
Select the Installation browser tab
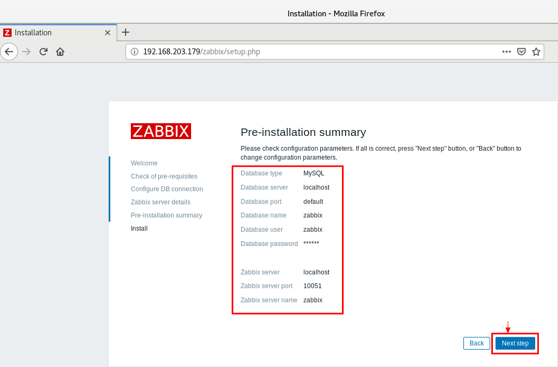tap(58, 33)
